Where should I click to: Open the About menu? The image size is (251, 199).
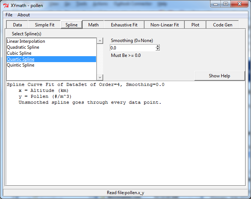23,15
